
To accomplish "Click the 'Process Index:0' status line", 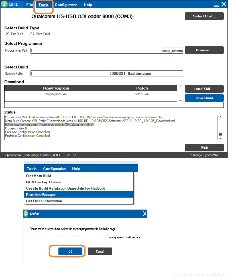I will click(x=16, y=128).
